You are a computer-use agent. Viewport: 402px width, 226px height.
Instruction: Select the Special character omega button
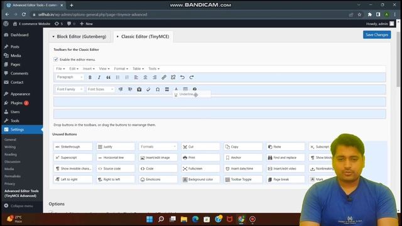point(158,89)
